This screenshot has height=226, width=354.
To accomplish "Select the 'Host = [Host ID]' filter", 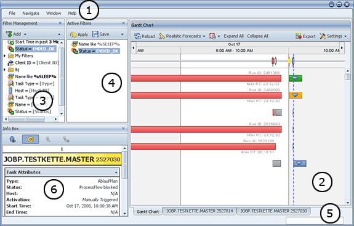I will (x=28, y=91).
